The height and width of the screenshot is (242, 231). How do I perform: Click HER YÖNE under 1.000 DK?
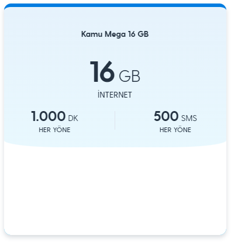[x=54, y=130]
